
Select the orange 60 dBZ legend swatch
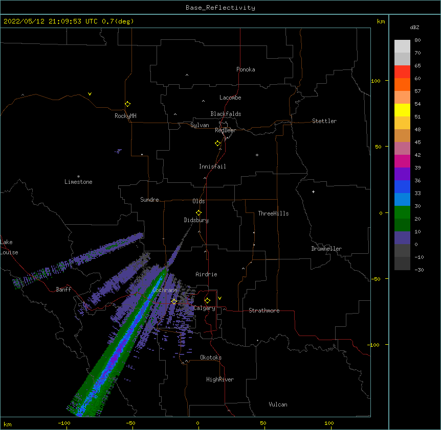coord(402,84)
